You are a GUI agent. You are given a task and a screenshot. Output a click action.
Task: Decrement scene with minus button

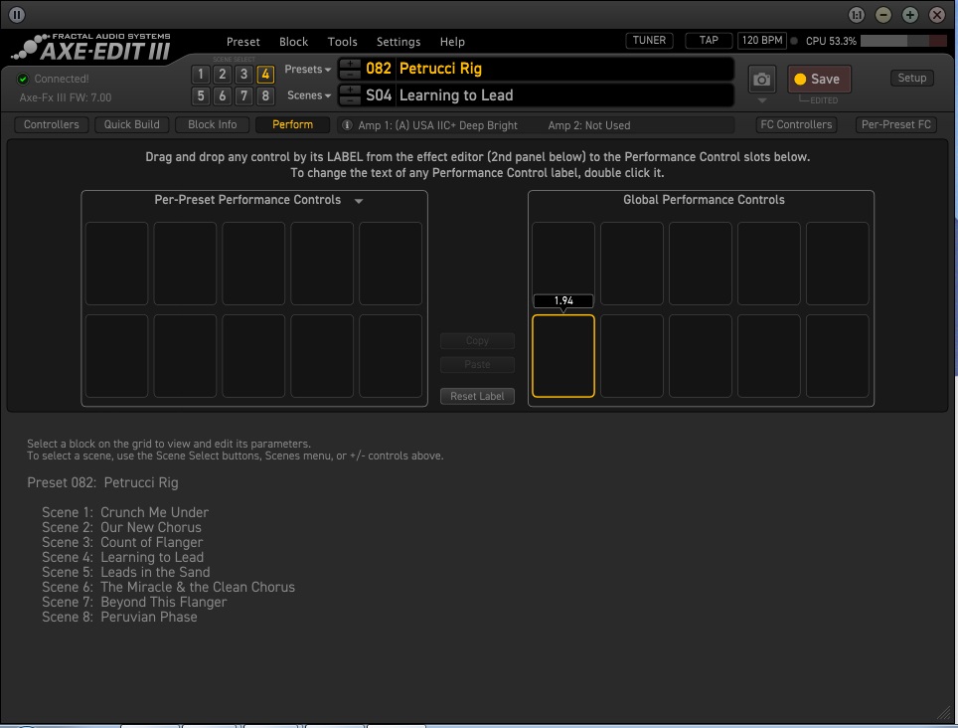pos(350,100)
